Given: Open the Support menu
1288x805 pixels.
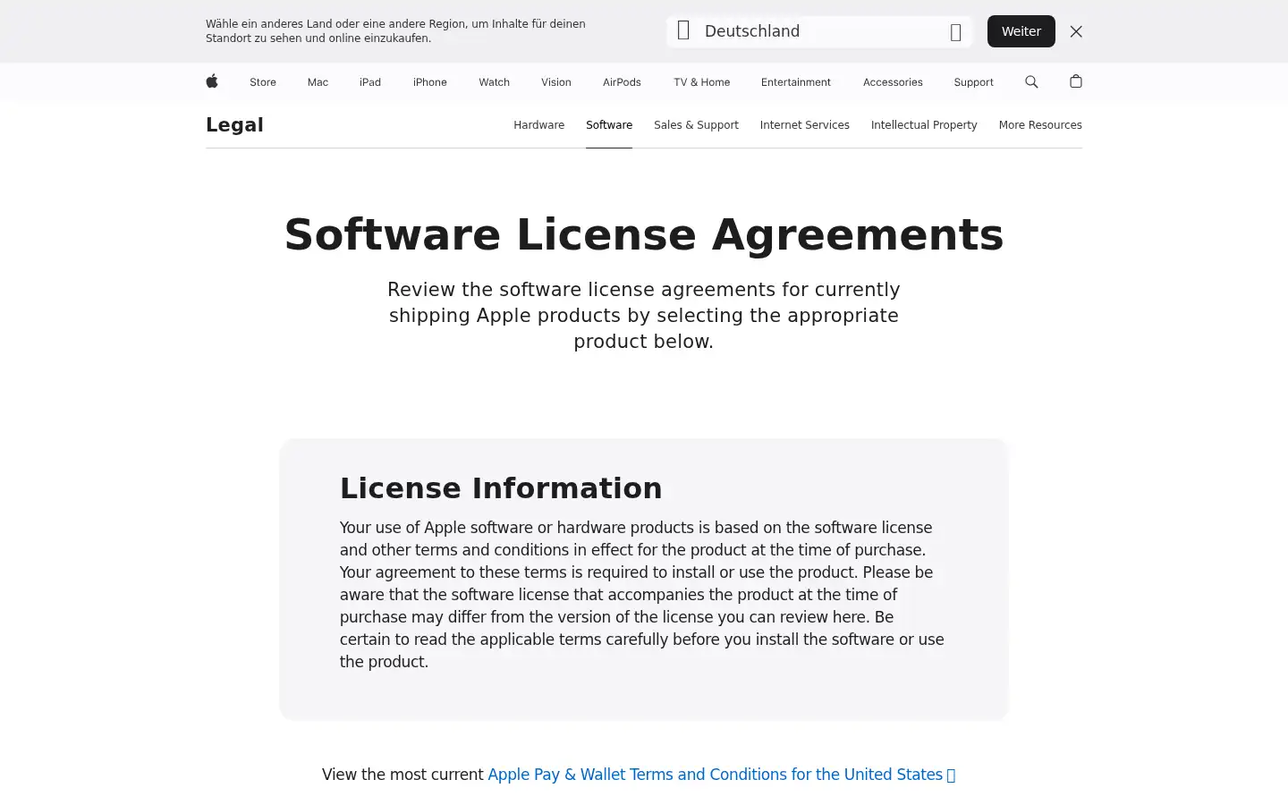Looking at the screenshot, I should [x=974, y=82].
